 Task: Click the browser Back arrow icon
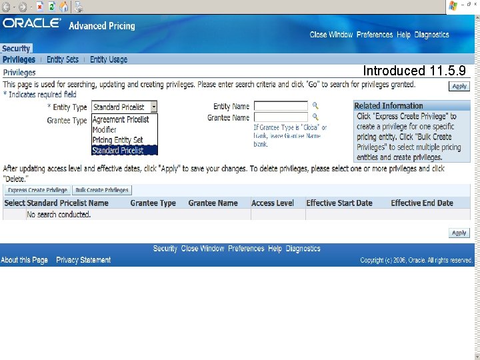[x=6, y=7]
